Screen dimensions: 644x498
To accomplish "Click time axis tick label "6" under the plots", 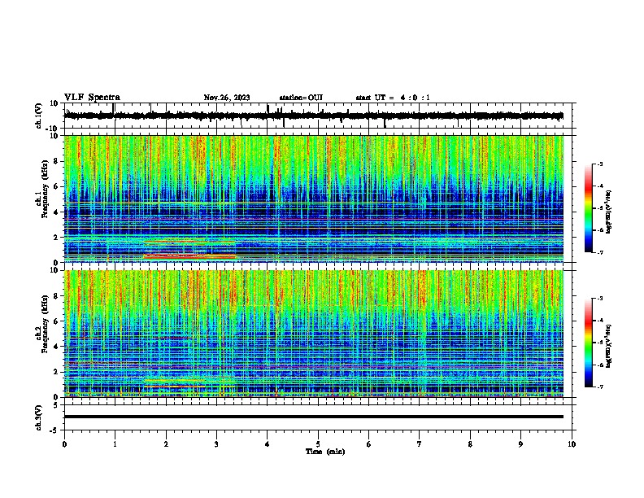I will coord(369,444).
